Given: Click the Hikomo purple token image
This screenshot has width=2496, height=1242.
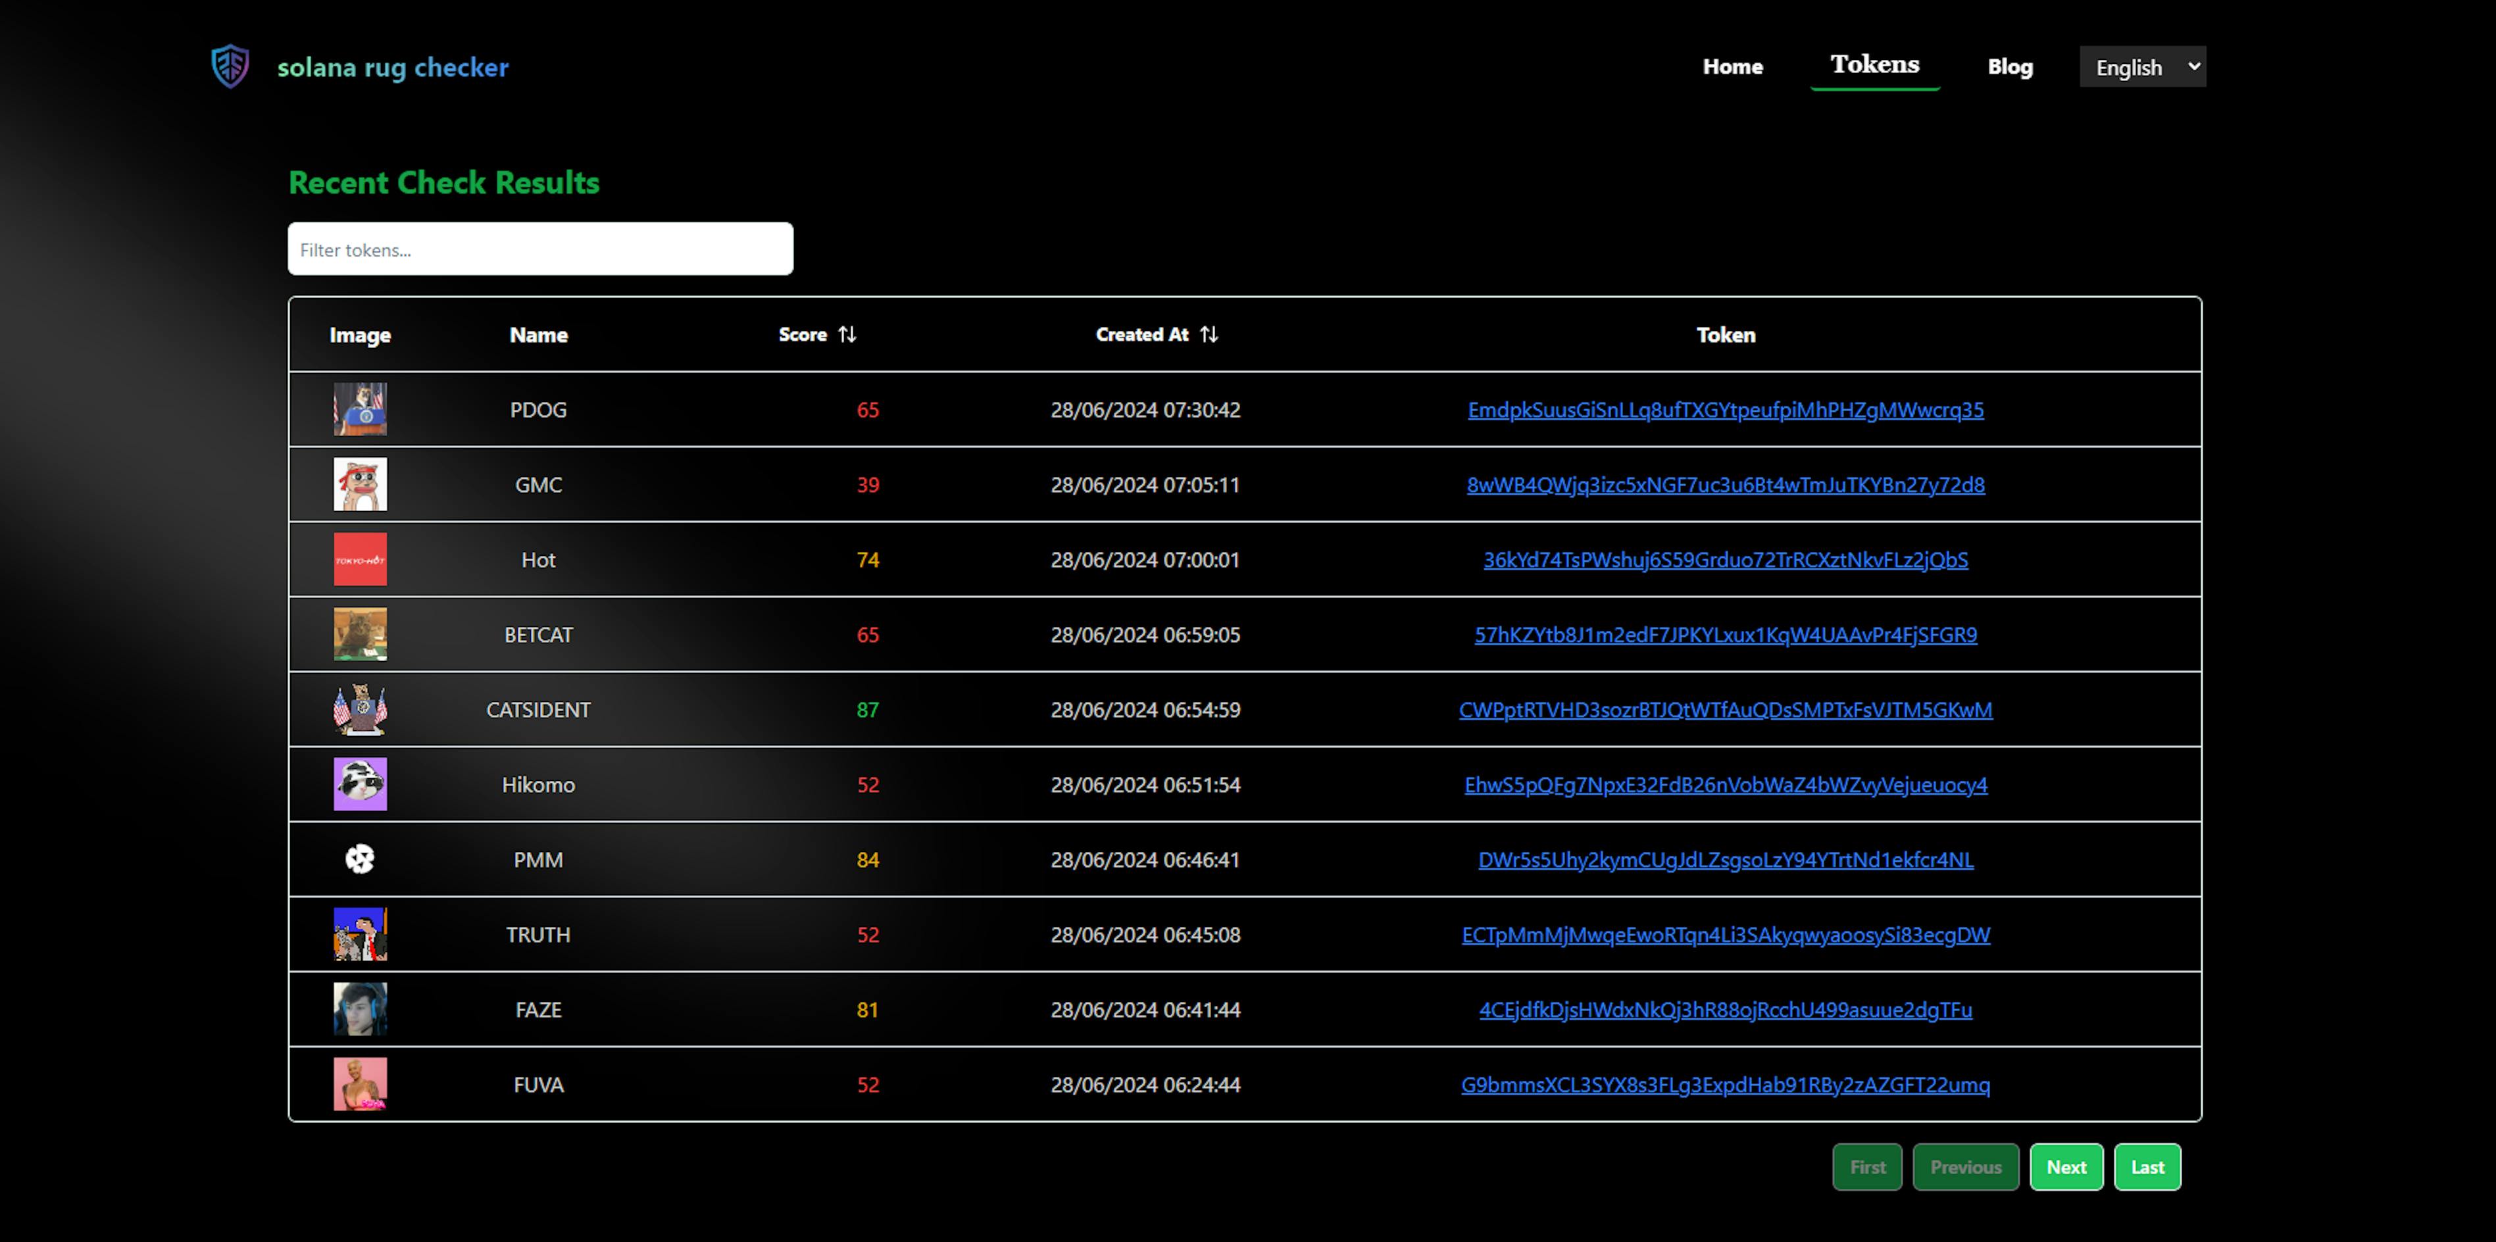Looking at the screenshot, I should coord(359,783).
